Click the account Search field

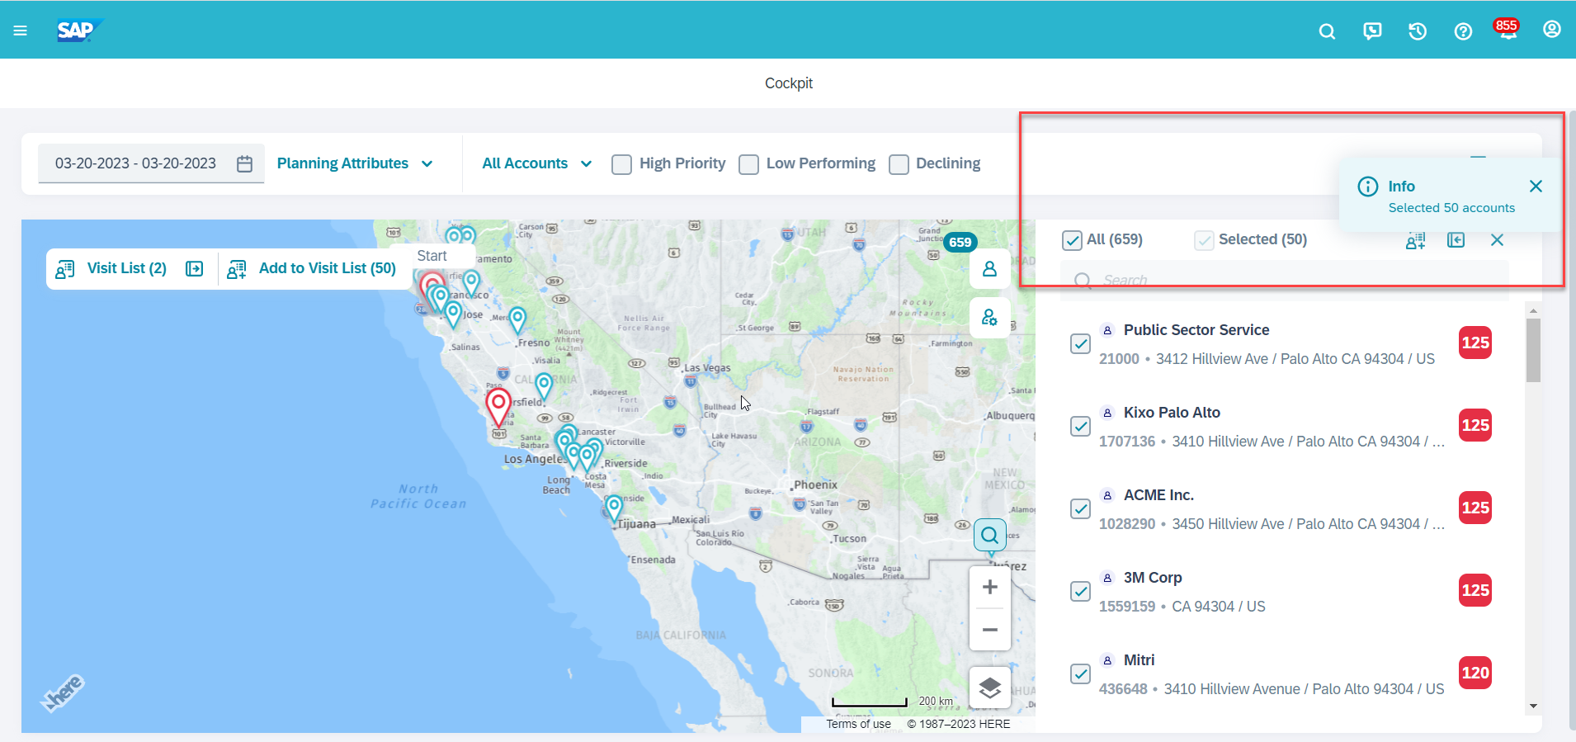coord(1285,281)
